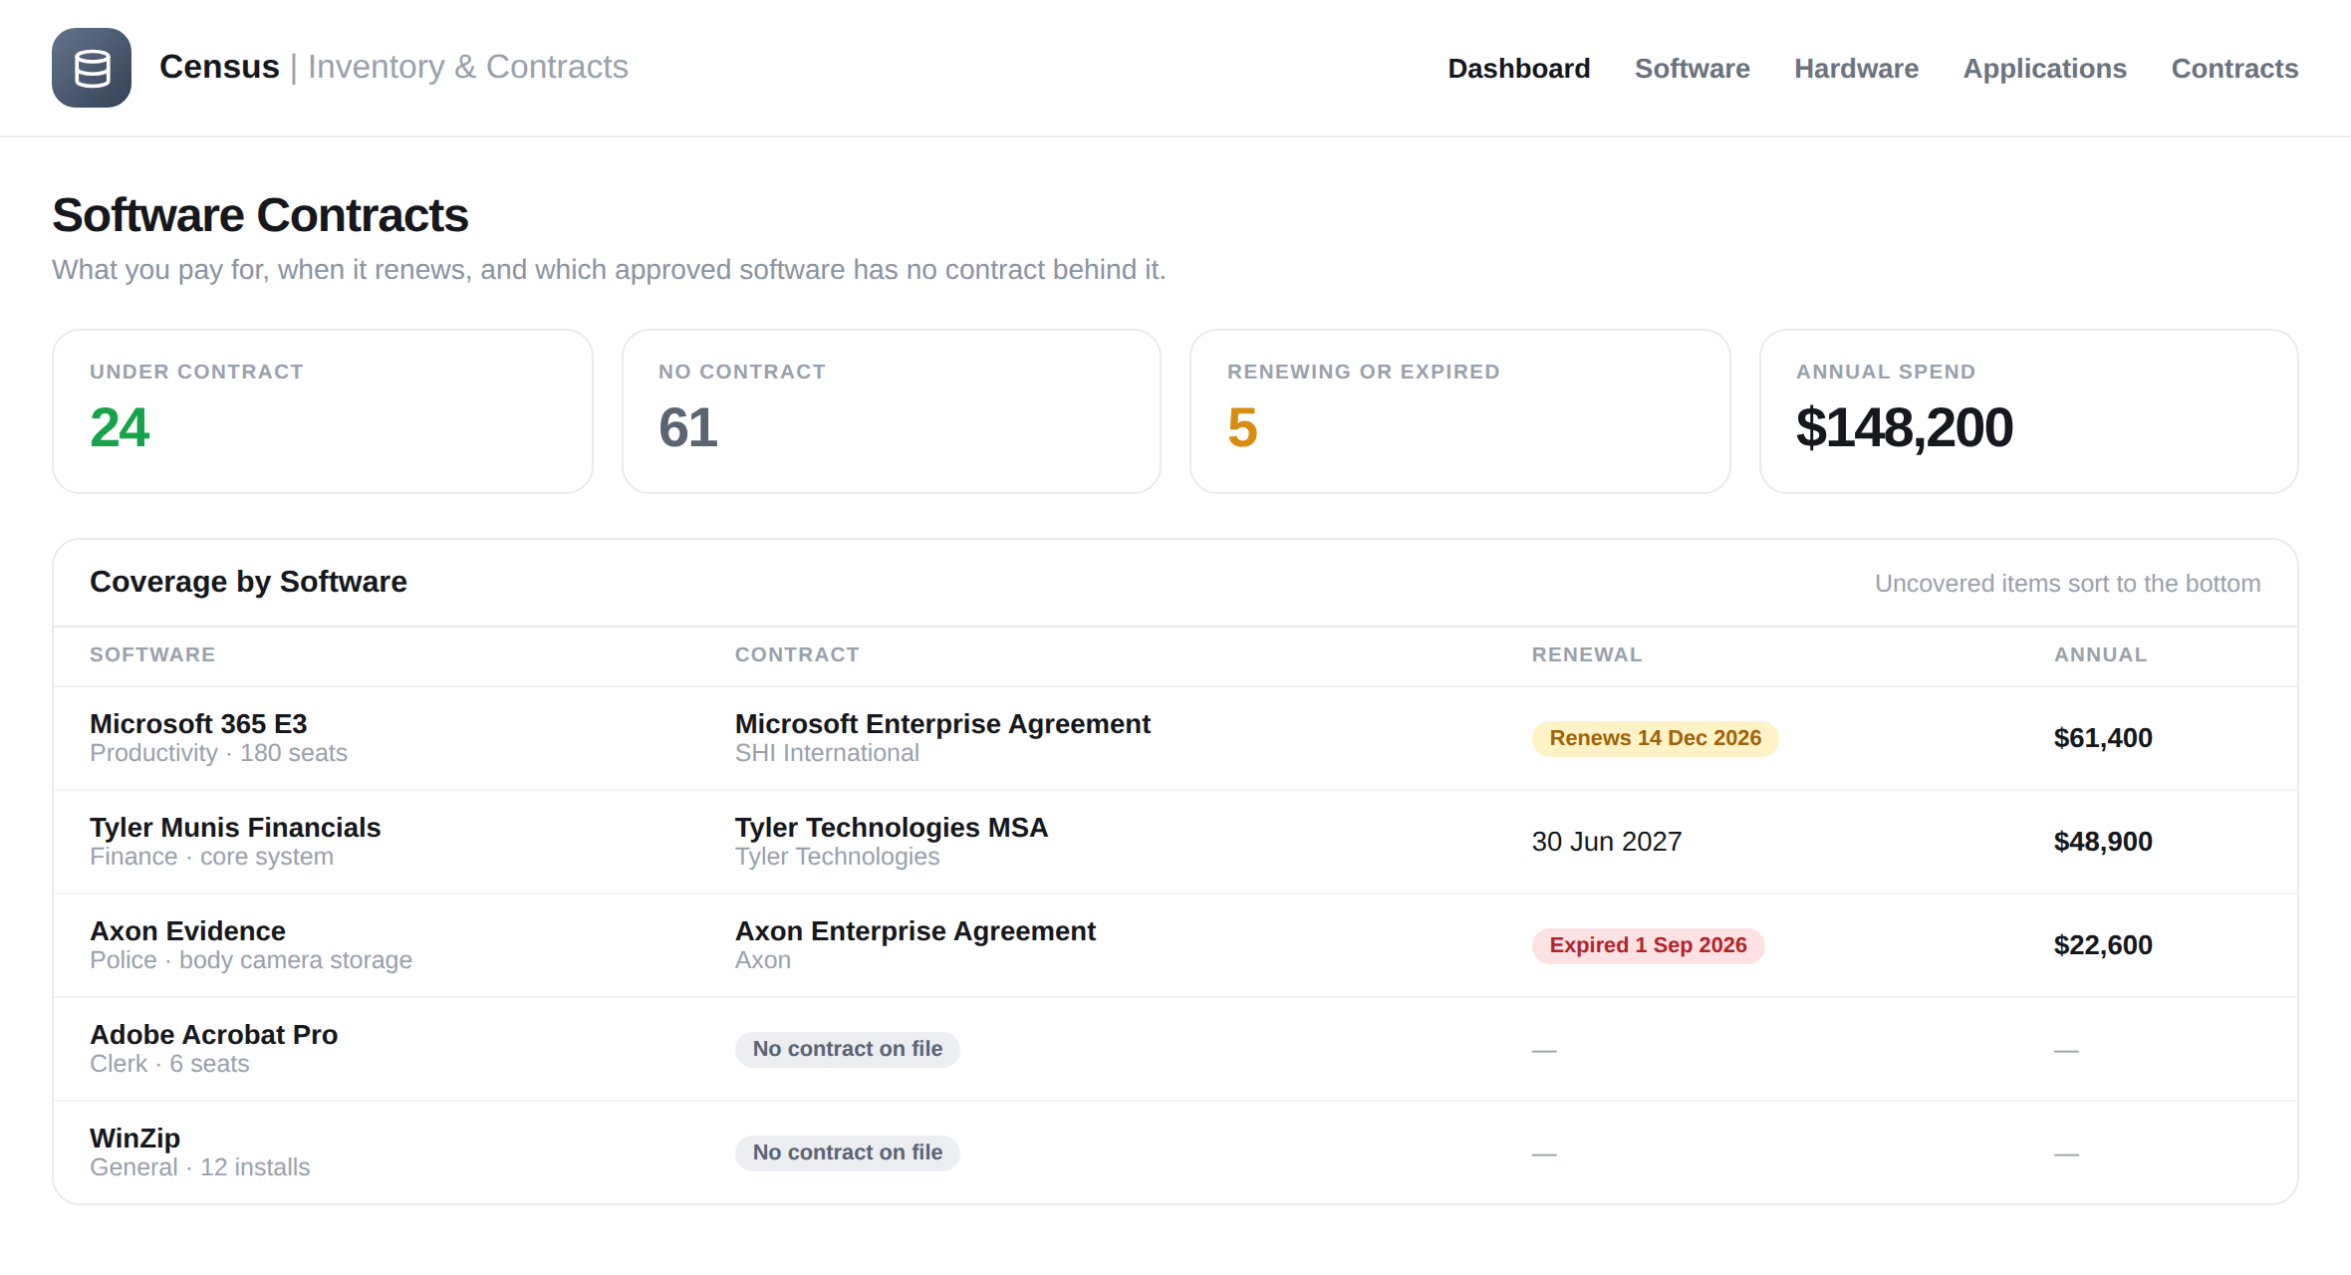Click the Software column header

click(x=152, y=654)
